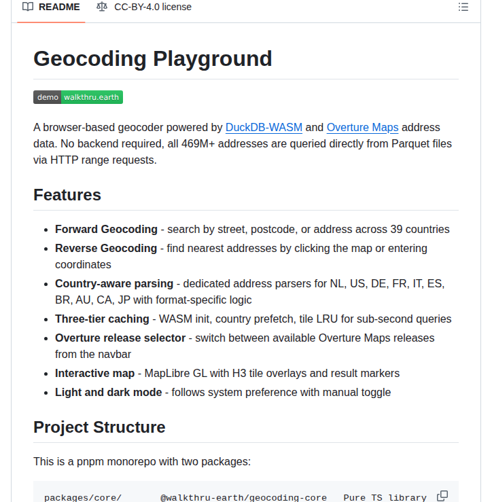This screenshot has height=502, width=492.
Task: Switch to the CC-BY-4.0 license tab
Action: [144, 7]
